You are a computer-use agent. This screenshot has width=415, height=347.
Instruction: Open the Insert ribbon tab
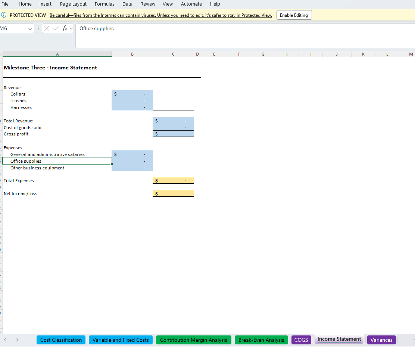(46, 4)
